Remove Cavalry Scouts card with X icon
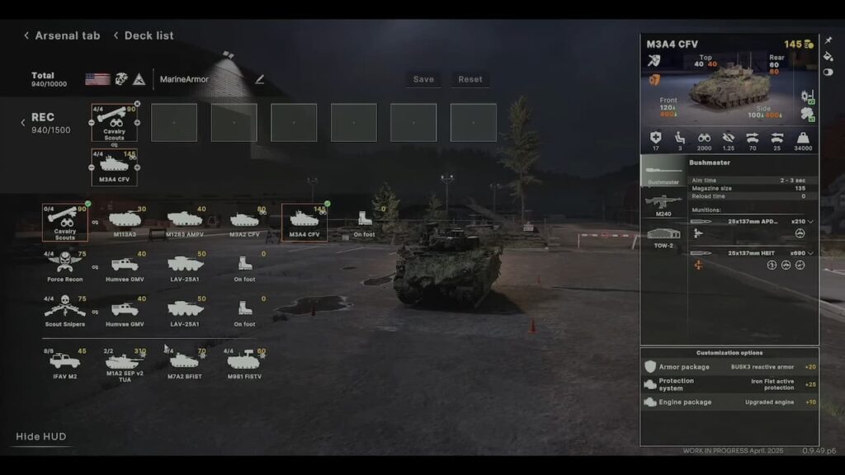Image resolution: width=845 pixels, height=475 pixels. click(x=137, y=104)
